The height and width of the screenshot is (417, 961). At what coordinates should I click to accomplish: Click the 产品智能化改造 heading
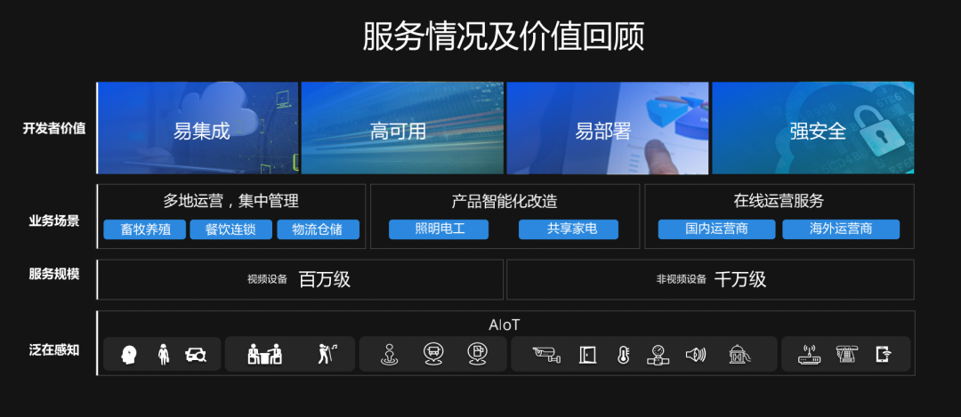click(x=505, y=201)
